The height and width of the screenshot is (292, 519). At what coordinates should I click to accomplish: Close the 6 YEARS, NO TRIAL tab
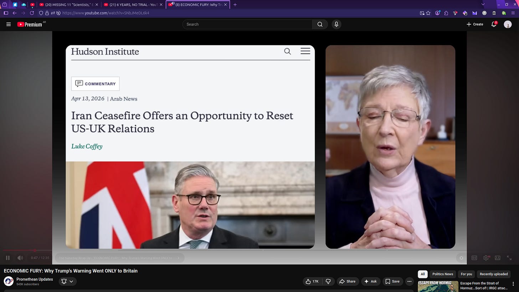coord(161,5)
